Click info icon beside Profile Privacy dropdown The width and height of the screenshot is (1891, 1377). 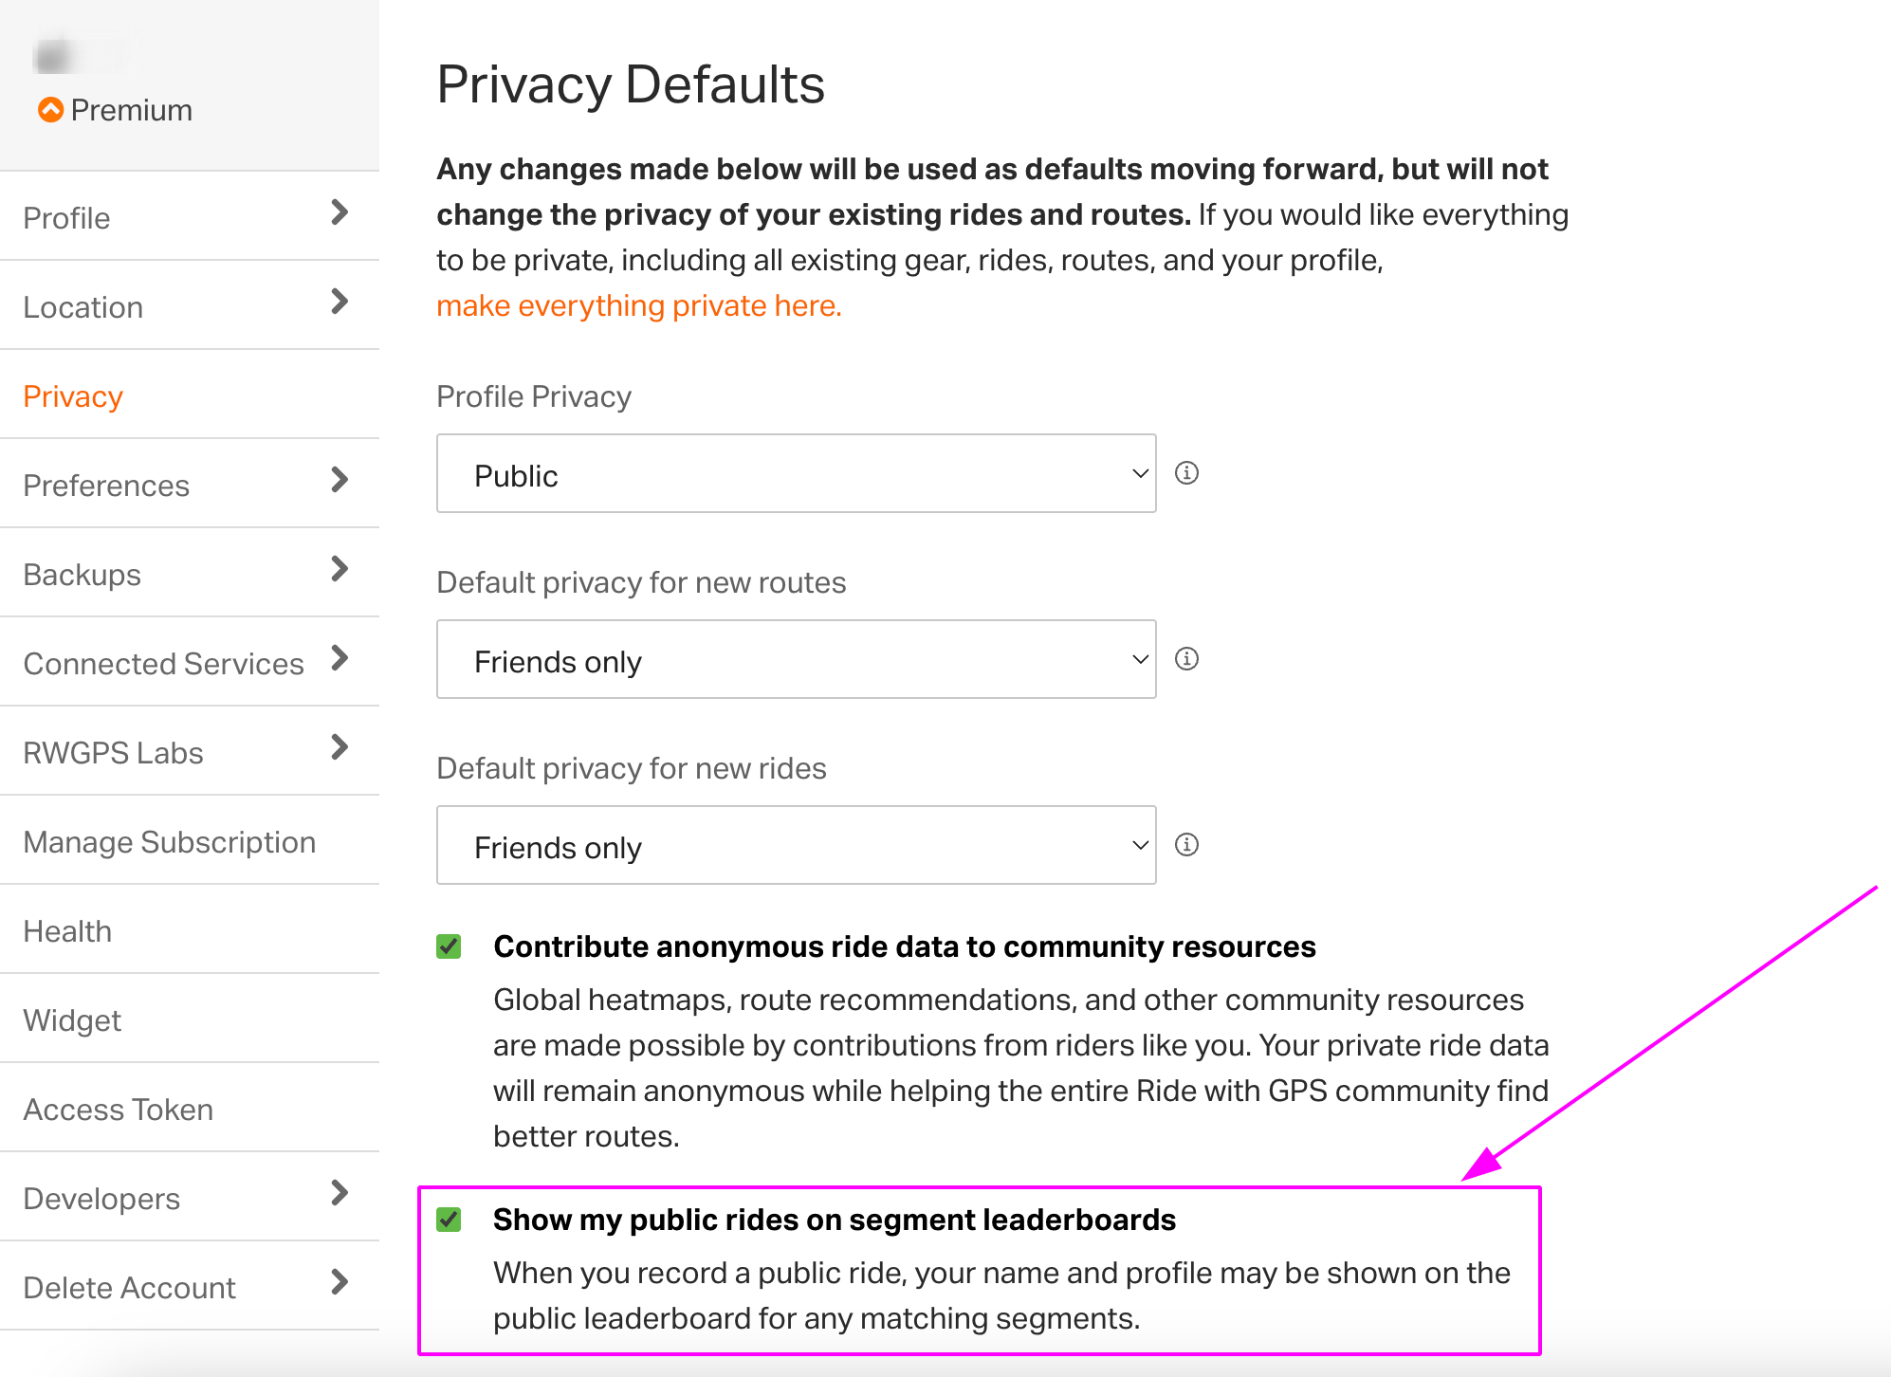[1186, 472]
